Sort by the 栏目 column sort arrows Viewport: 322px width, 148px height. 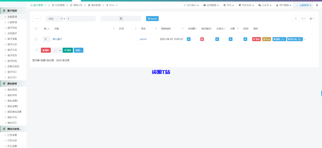pyautogui.click(x=136, y=29)
